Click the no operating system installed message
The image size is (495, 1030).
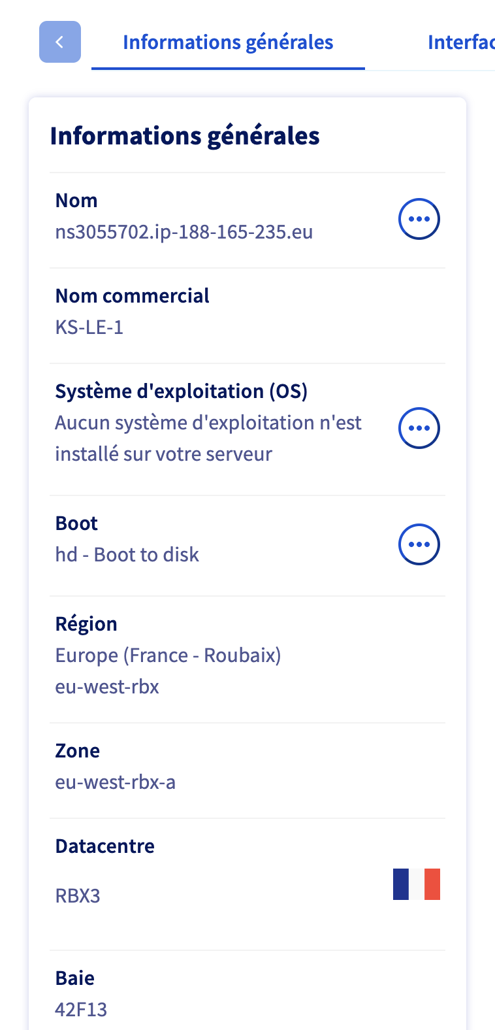[208, 439]
